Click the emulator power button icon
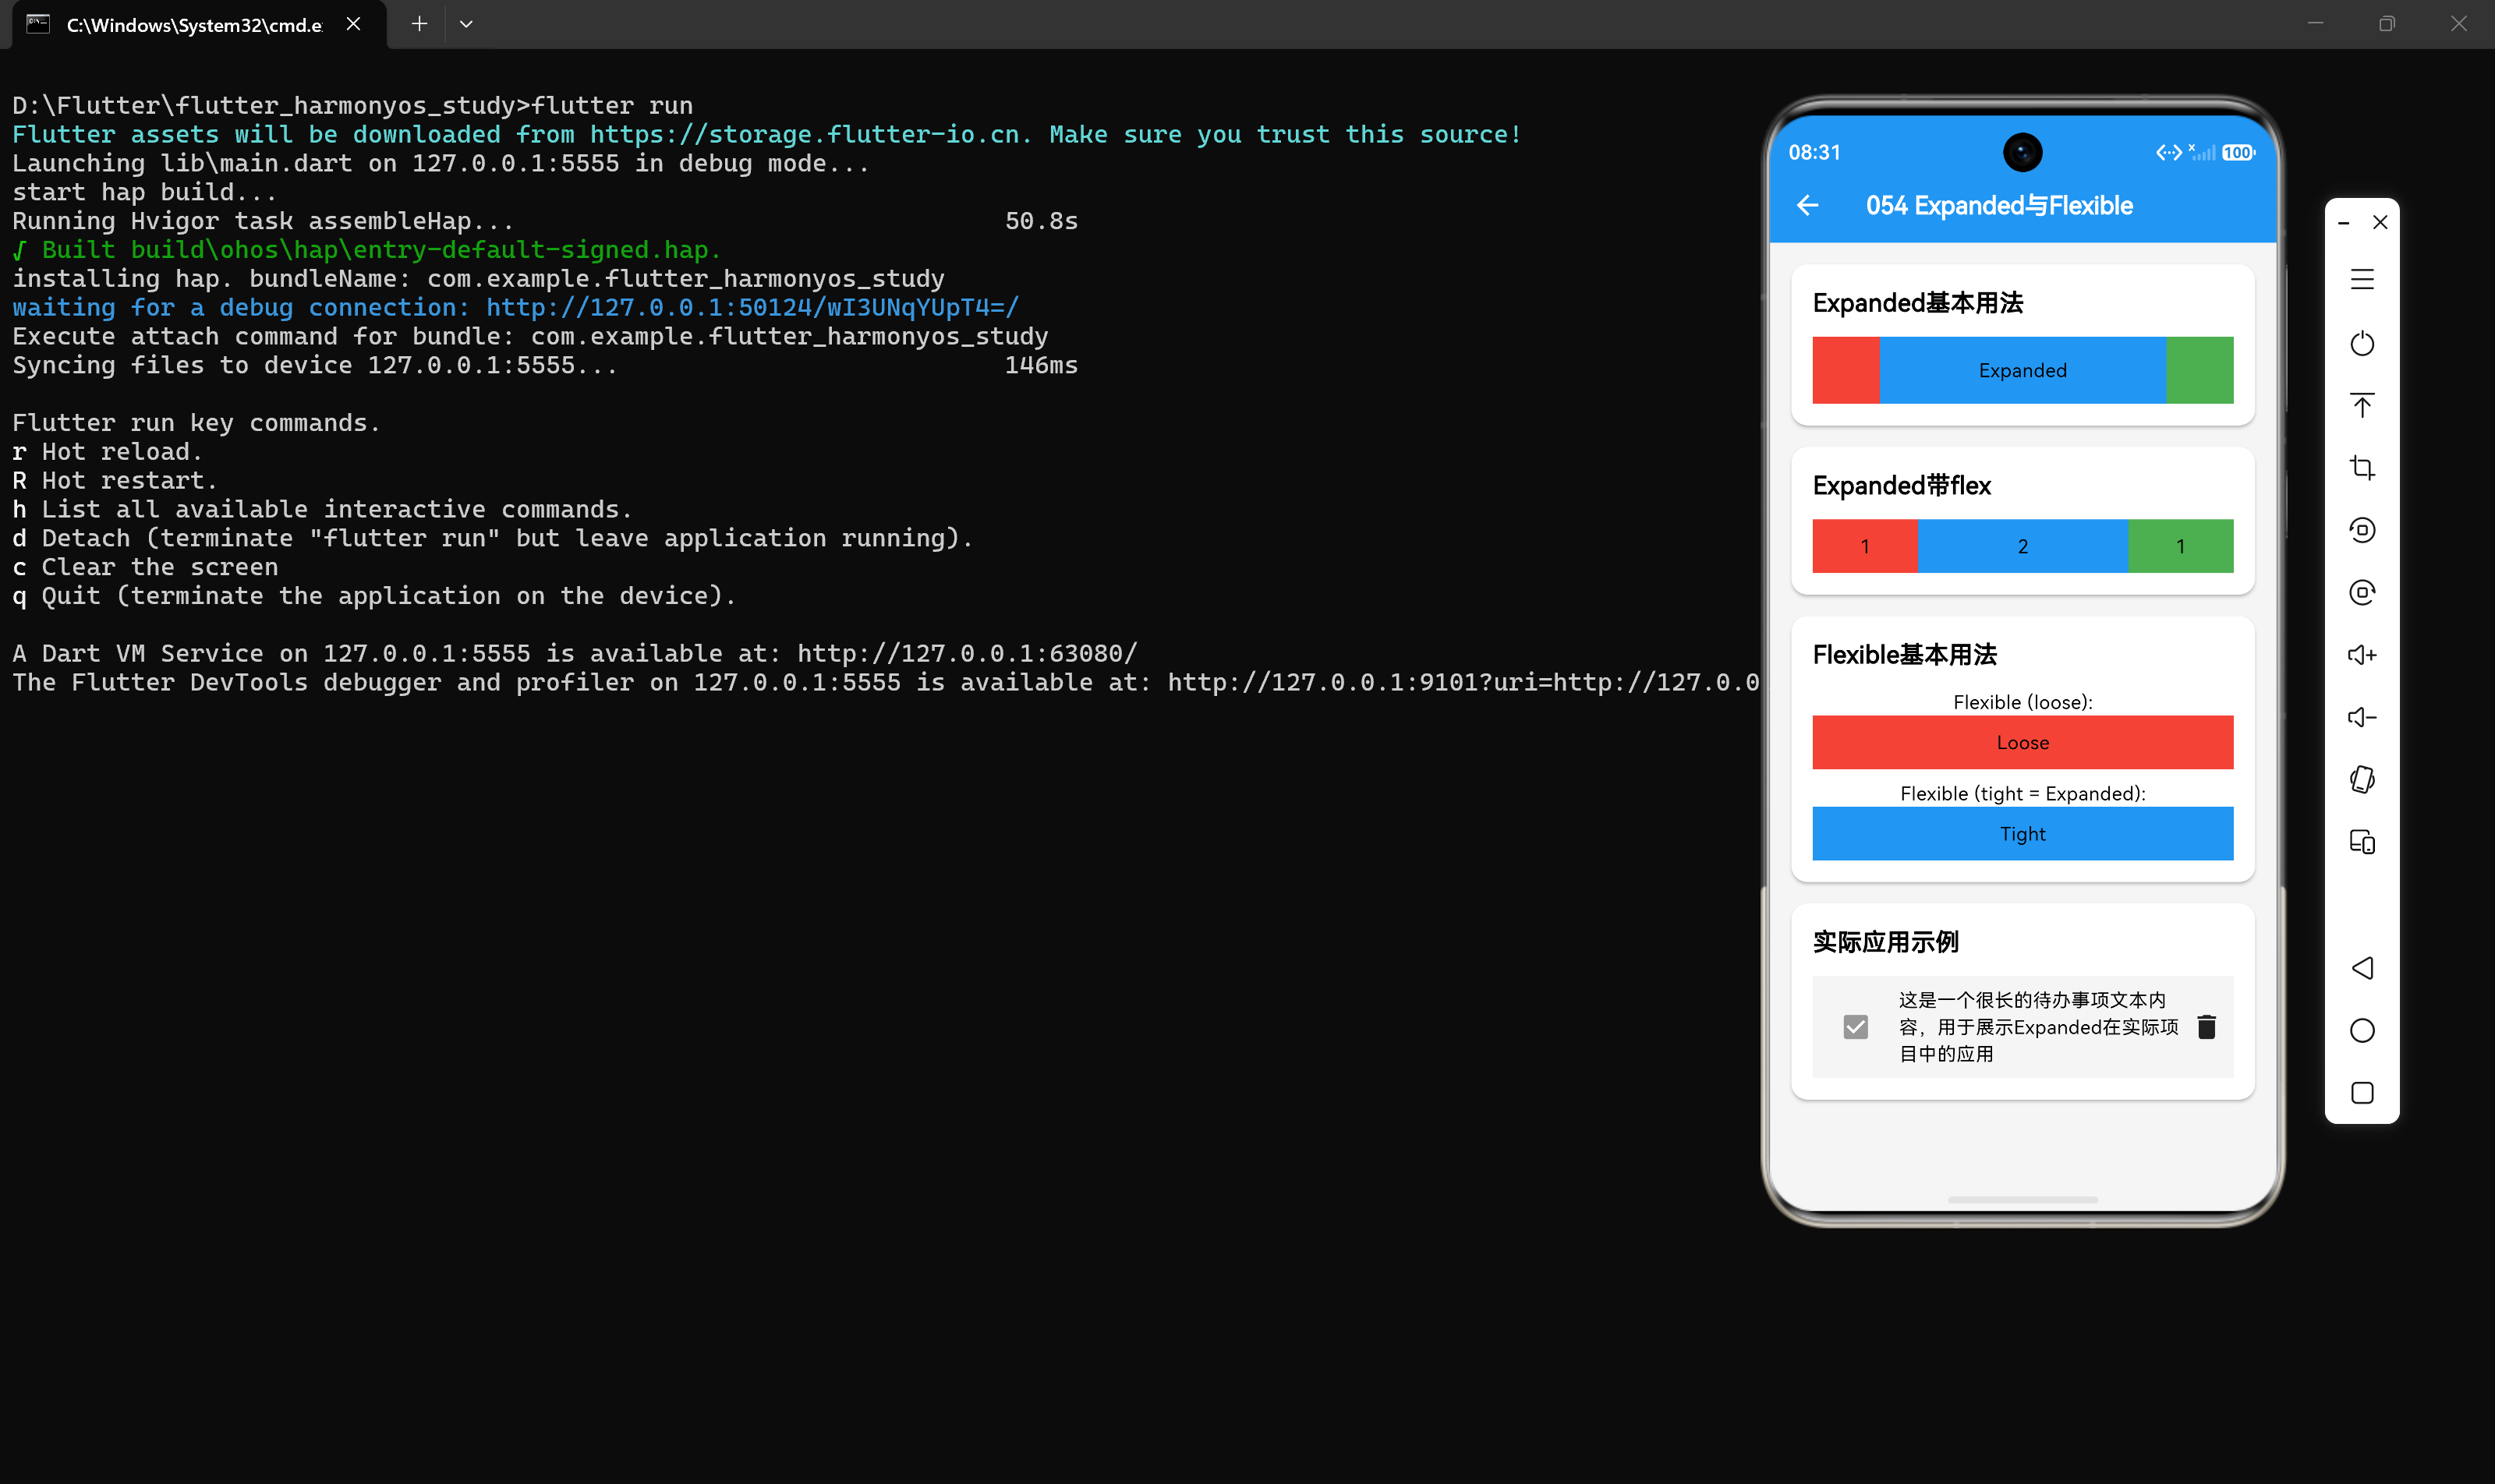Image resolution: width=2495 pixels, height=1484 pixels. (x=2362, y=343)
